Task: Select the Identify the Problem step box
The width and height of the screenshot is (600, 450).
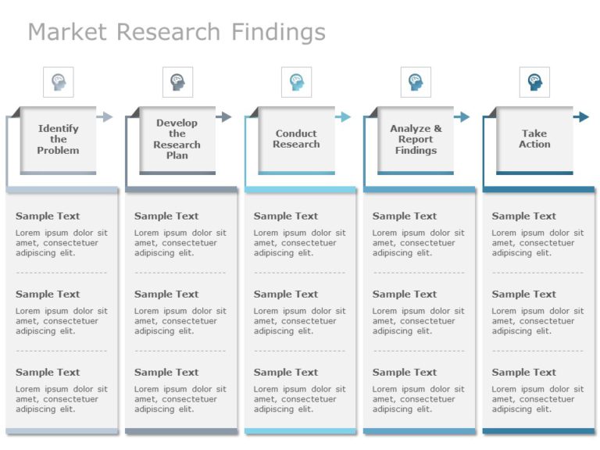Action: (x=59, y=139)
